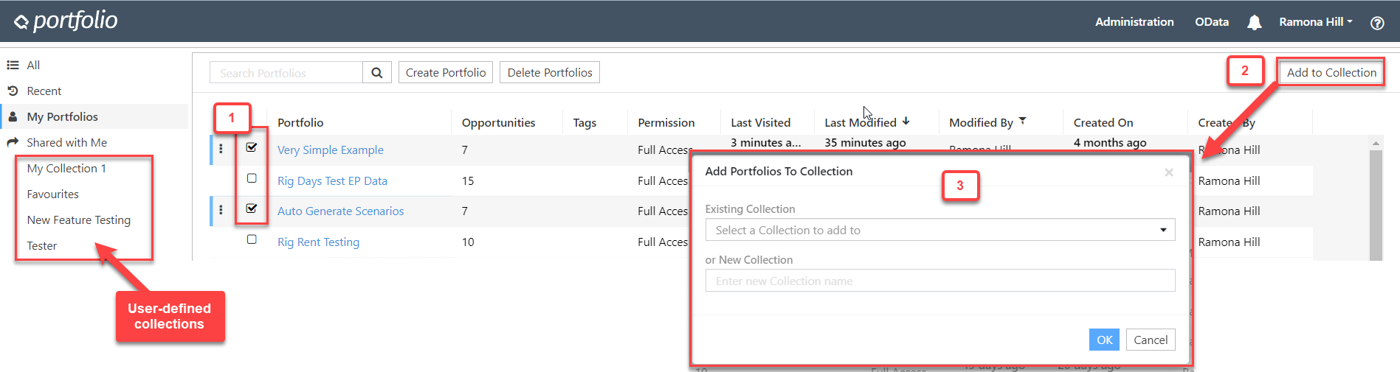Open the notifications bell
The height and width of the screenshot is (372, 1400).
(x=1254, y=23)
